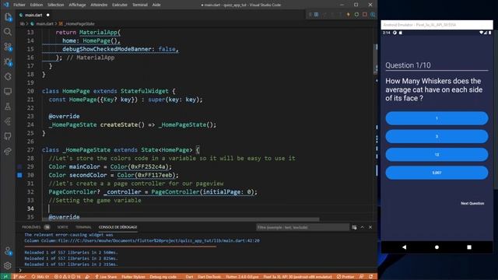Open the Affichage menu
Viewport: 498px width, 280px height.
pos(77,5)
